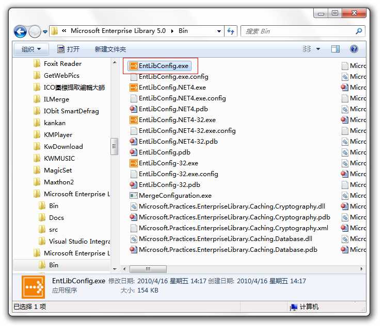Select Foxit Reader folder in tree

[x=57, y=64]
